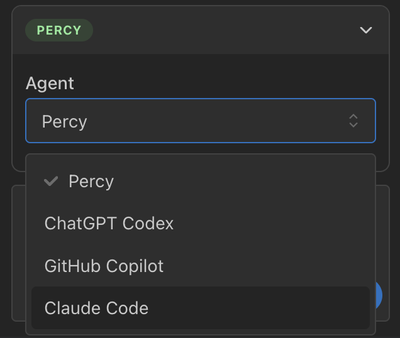This screenshot has width=400, height=338.
Task: Click the word Percy inside the Agent field
Action: pos(64,121)
